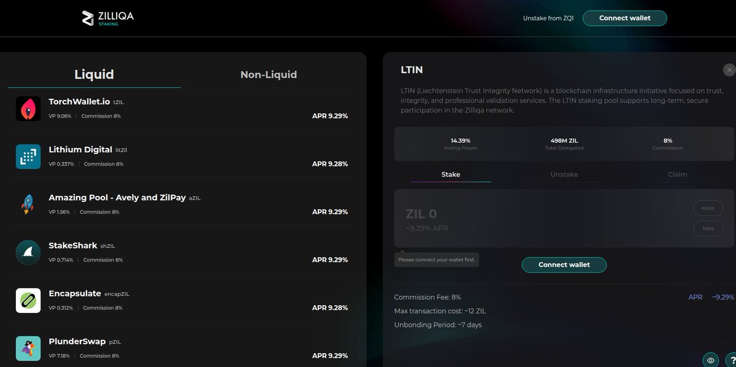Click the 8% Commission stat
The image size is (736, 367).
668,144
